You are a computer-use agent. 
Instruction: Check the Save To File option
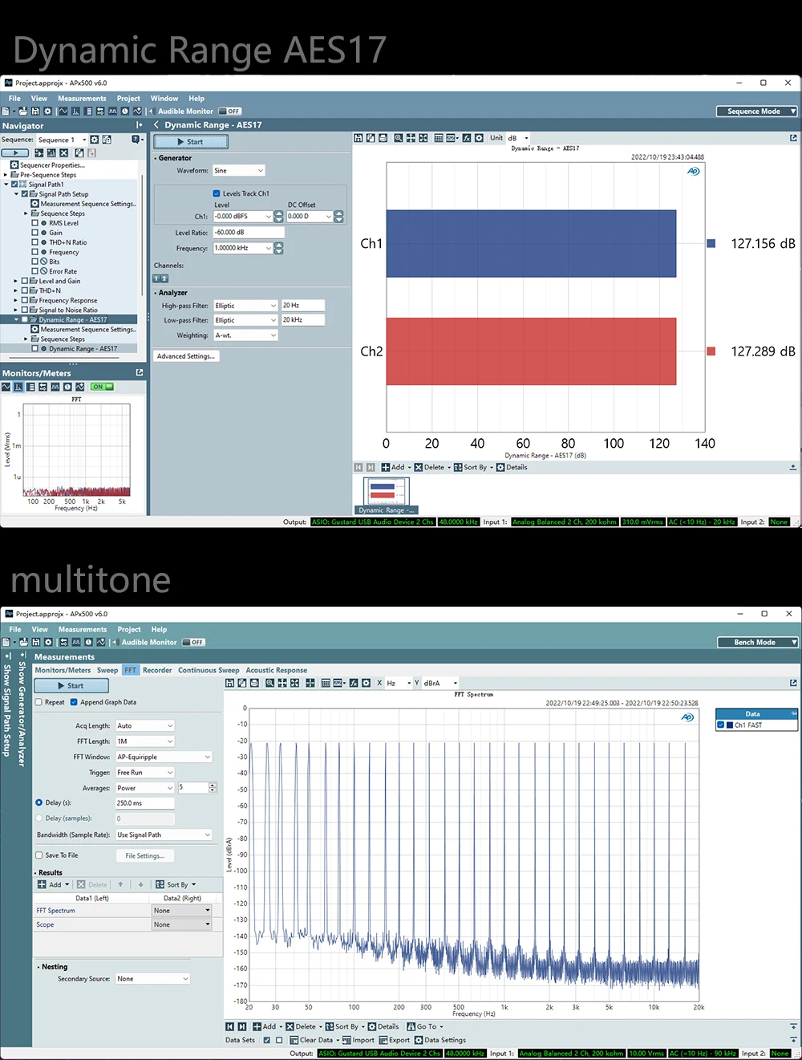click(x=38, y=855)
